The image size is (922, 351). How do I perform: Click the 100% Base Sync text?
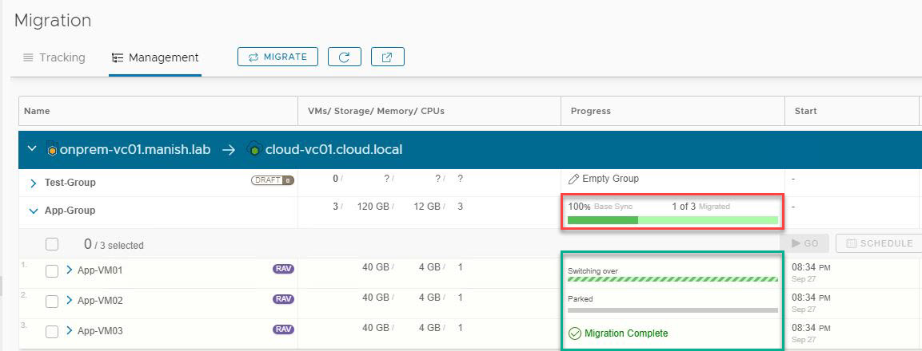601,207
